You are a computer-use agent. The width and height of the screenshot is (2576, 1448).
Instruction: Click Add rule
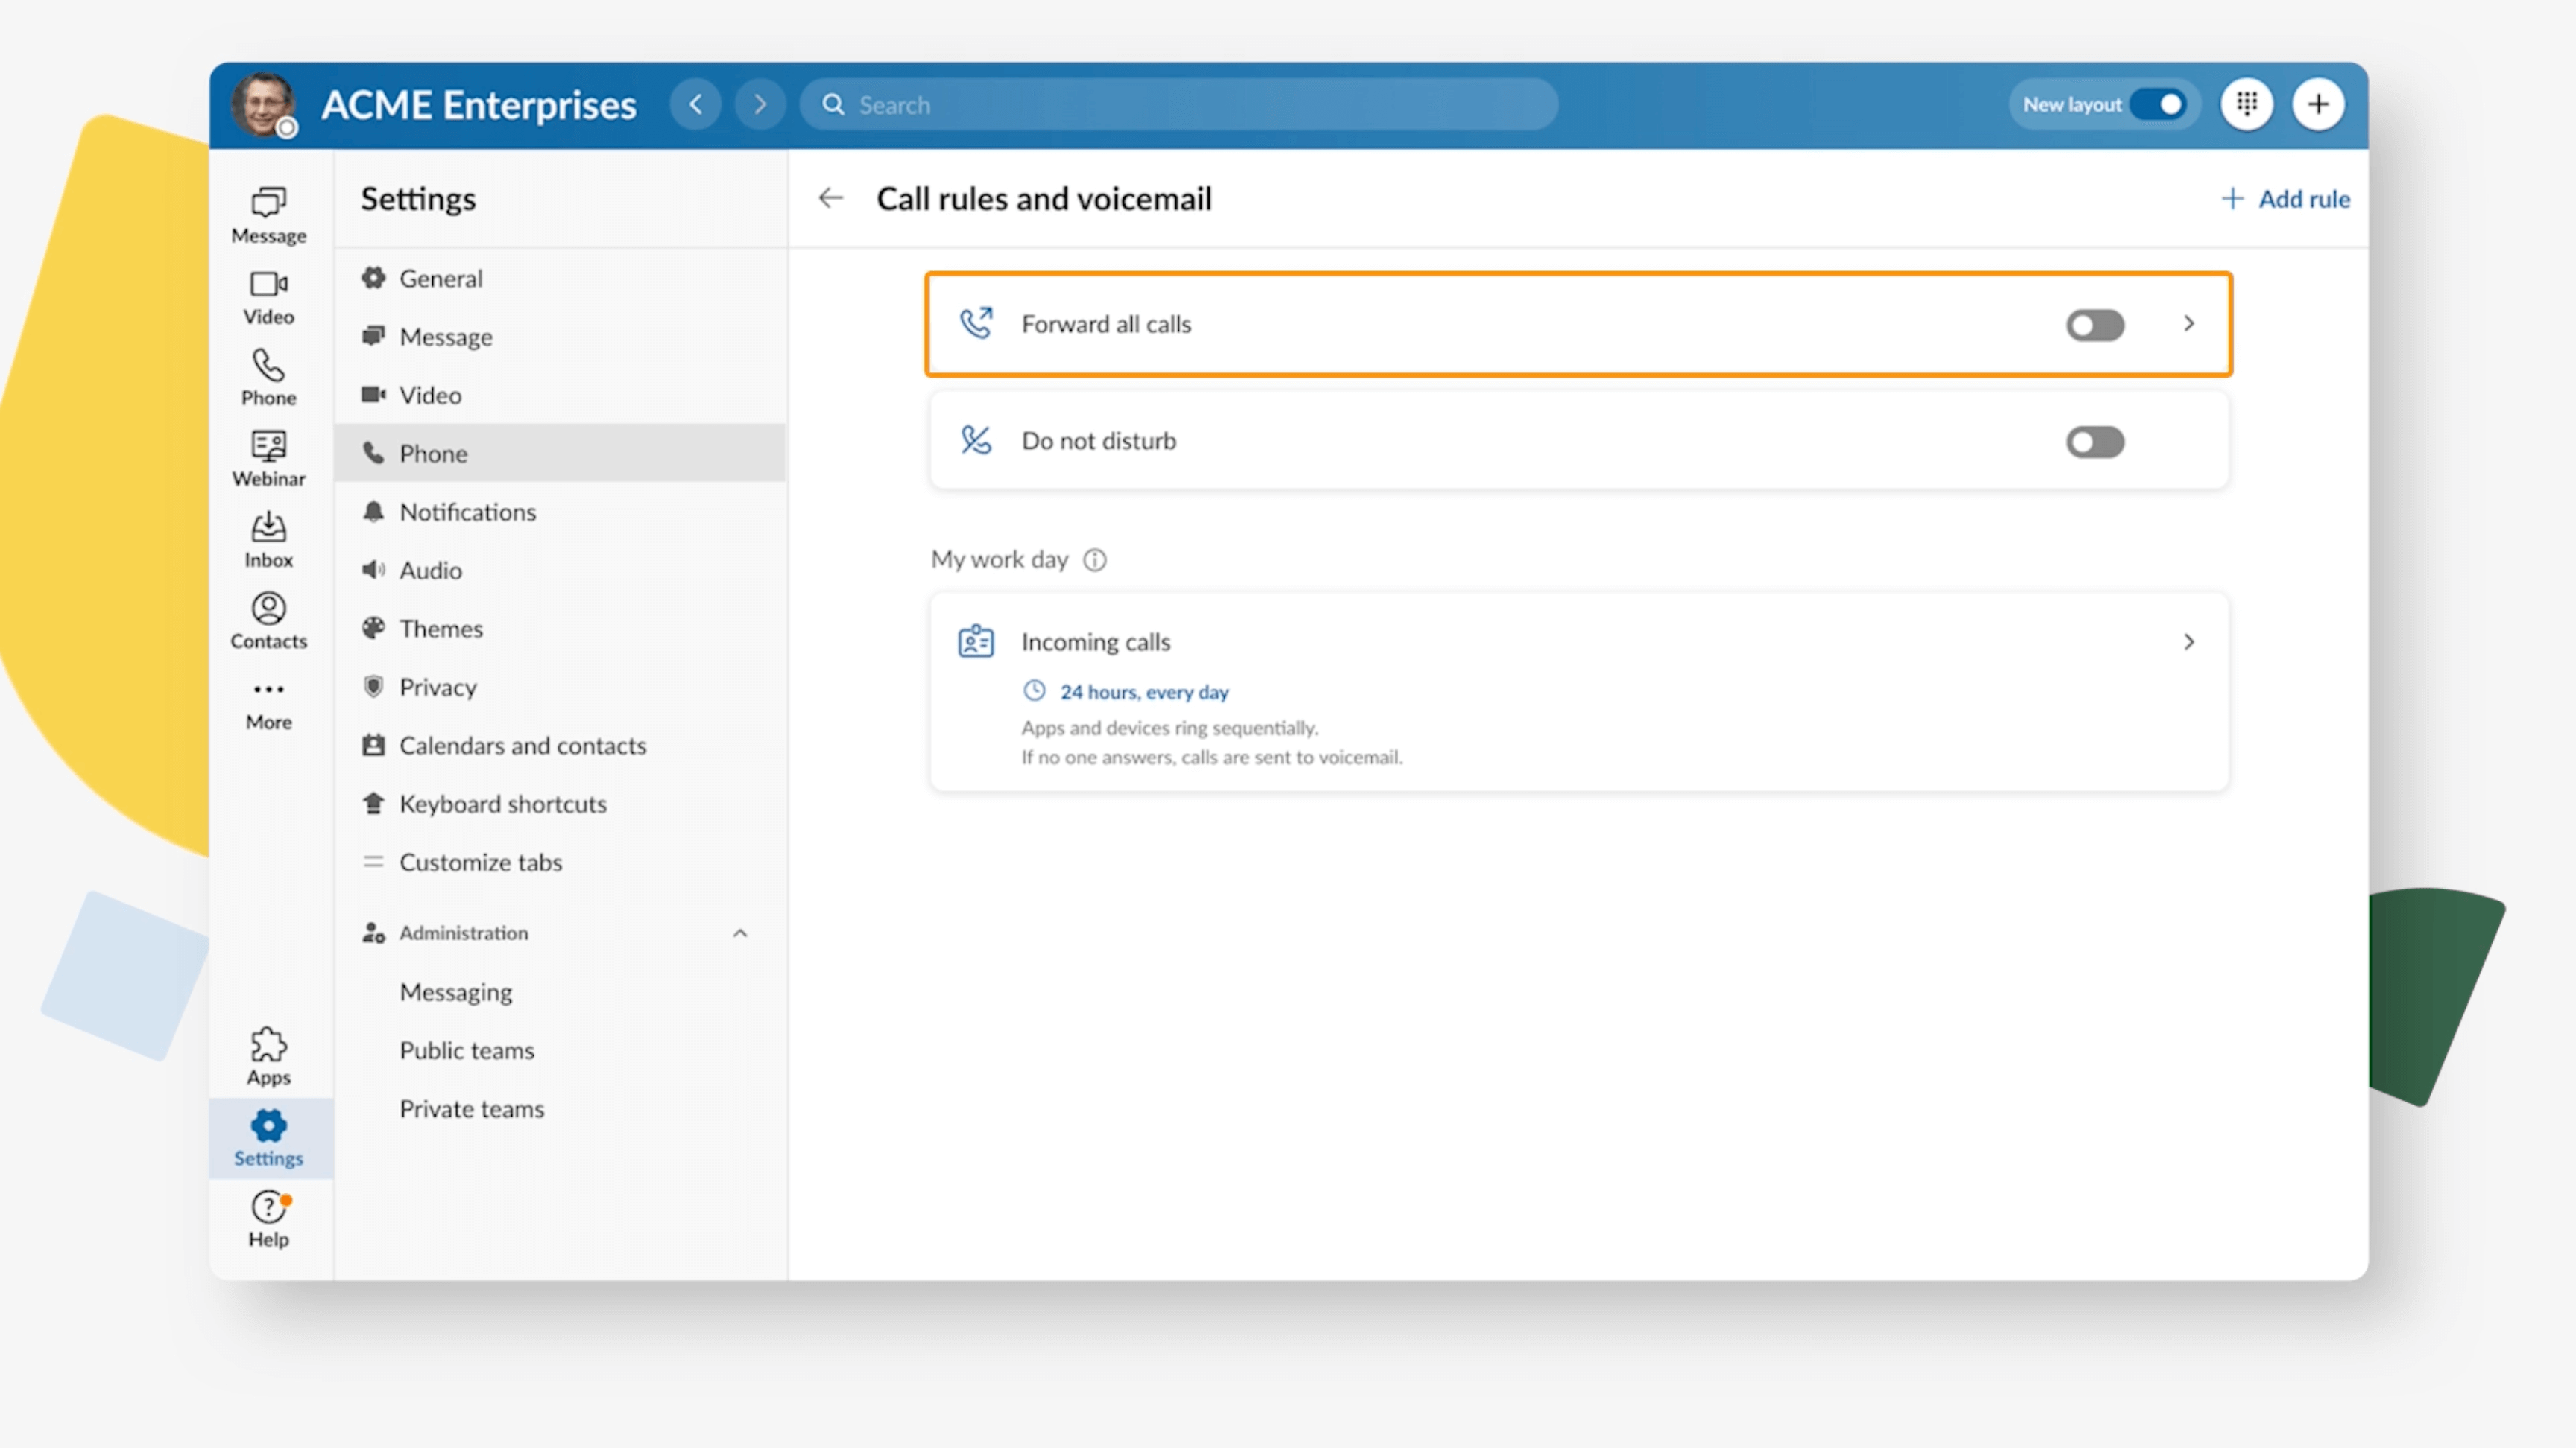pyautogui.click(x=2283, y=198)
